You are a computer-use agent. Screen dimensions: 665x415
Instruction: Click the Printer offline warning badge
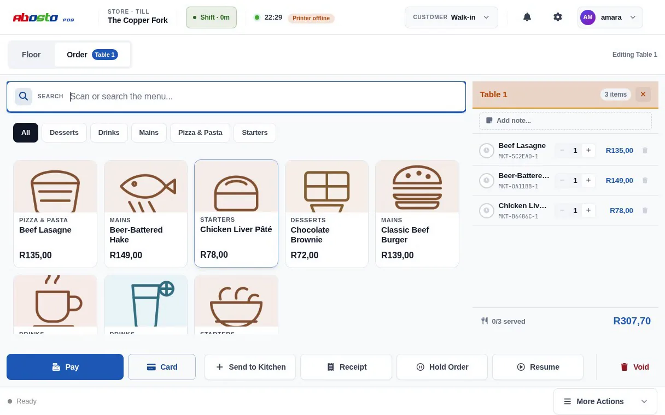pos(311,18)
